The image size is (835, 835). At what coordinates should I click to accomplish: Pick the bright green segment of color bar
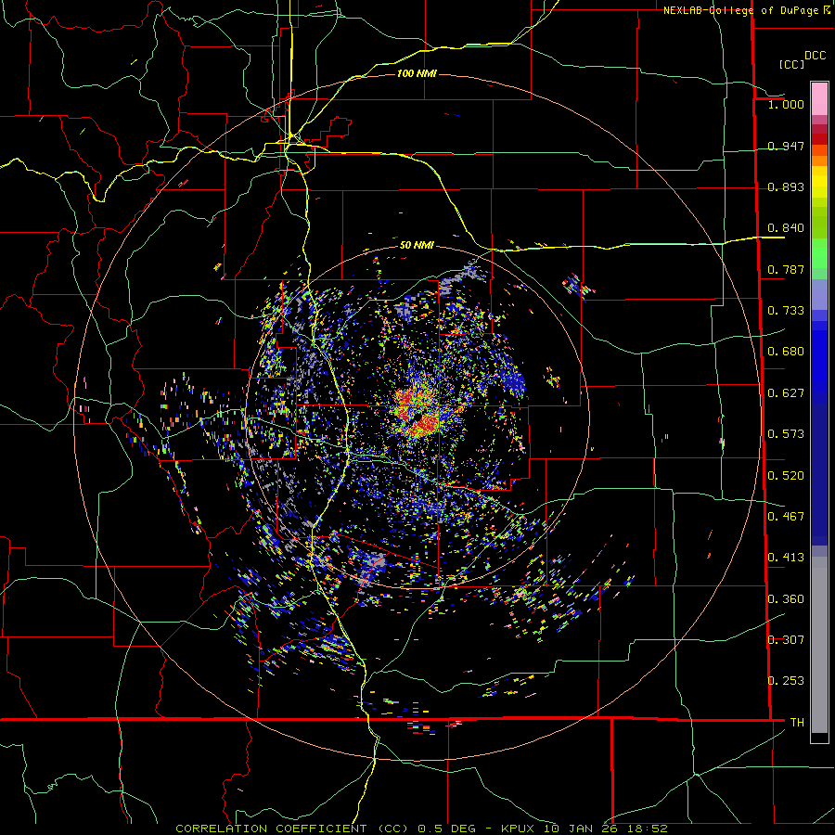(x=819, y=253)
